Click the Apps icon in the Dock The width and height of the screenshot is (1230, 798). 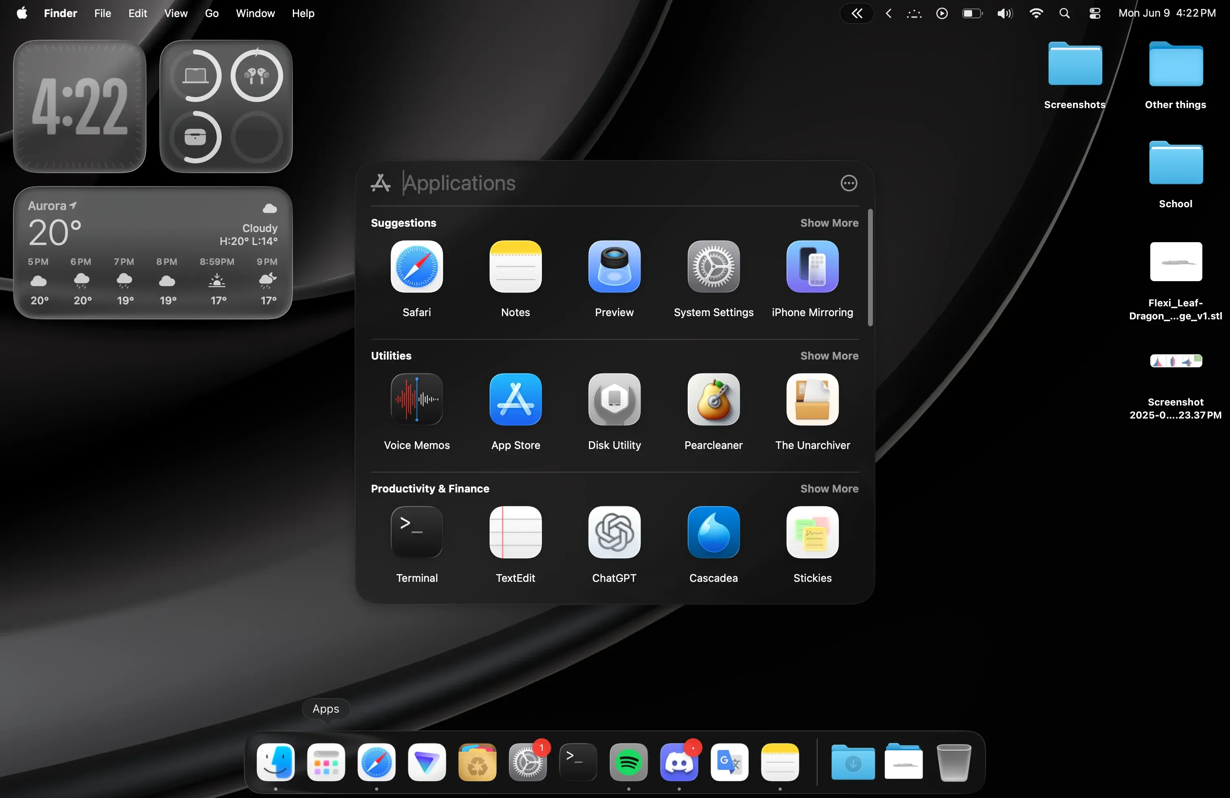tap(326, 762)
